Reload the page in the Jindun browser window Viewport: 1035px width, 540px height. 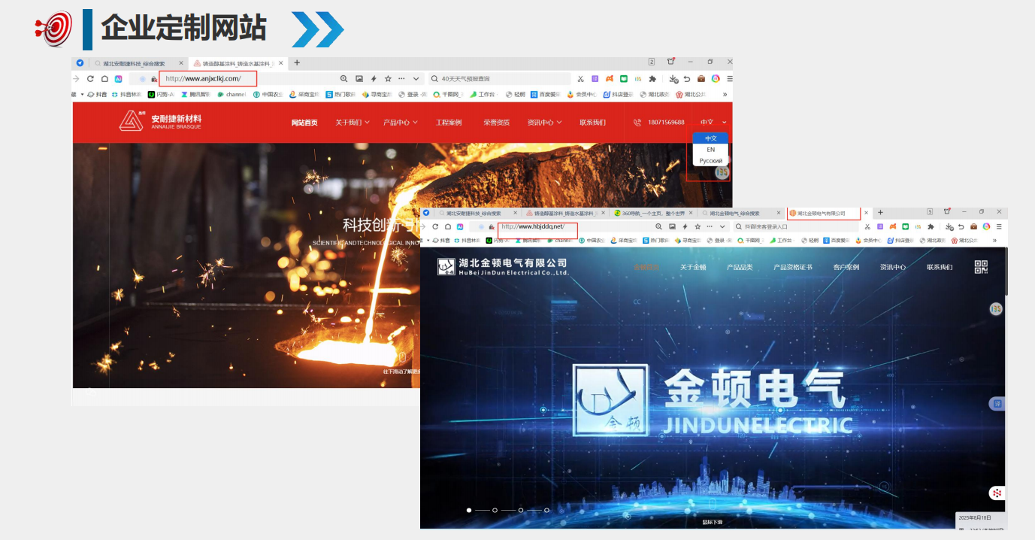coord(435,226)
